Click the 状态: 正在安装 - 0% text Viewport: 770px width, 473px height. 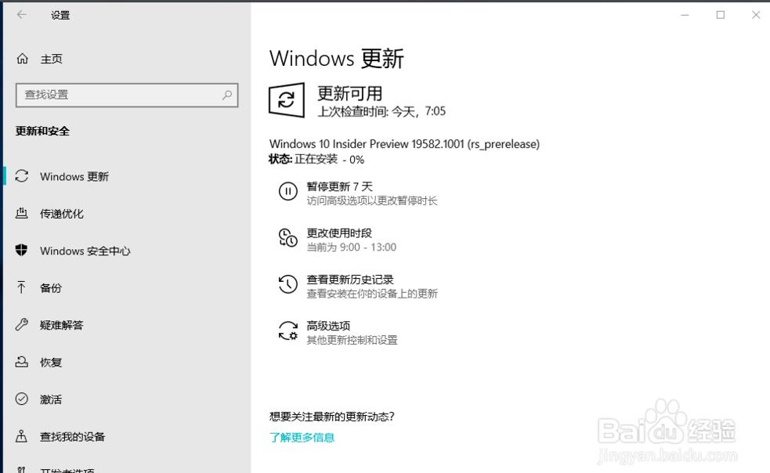[x=316, y=159]
